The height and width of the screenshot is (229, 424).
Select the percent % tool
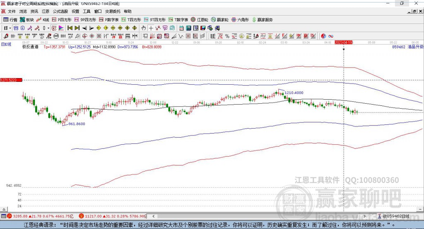point(227,36)
